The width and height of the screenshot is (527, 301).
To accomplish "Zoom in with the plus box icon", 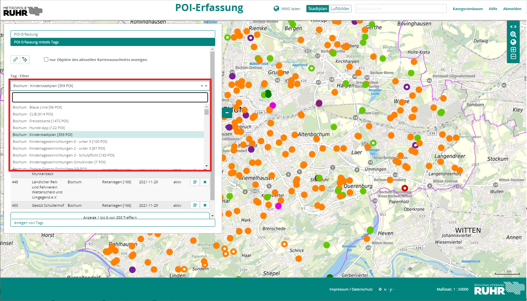I will 513,50.
